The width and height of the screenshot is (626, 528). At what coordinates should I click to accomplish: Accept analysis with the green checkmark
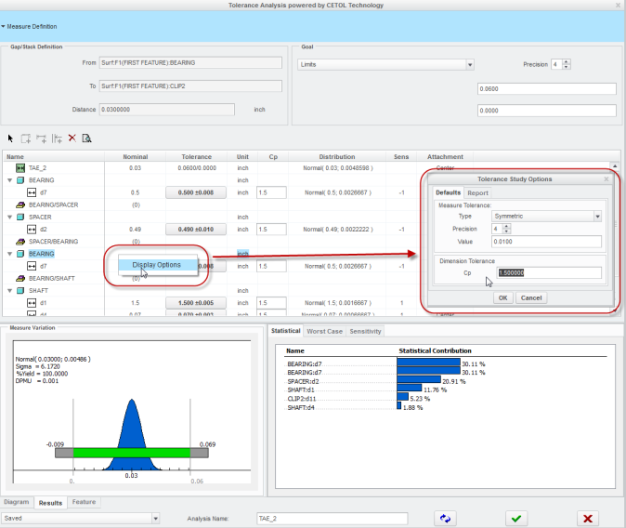point(519,518)
